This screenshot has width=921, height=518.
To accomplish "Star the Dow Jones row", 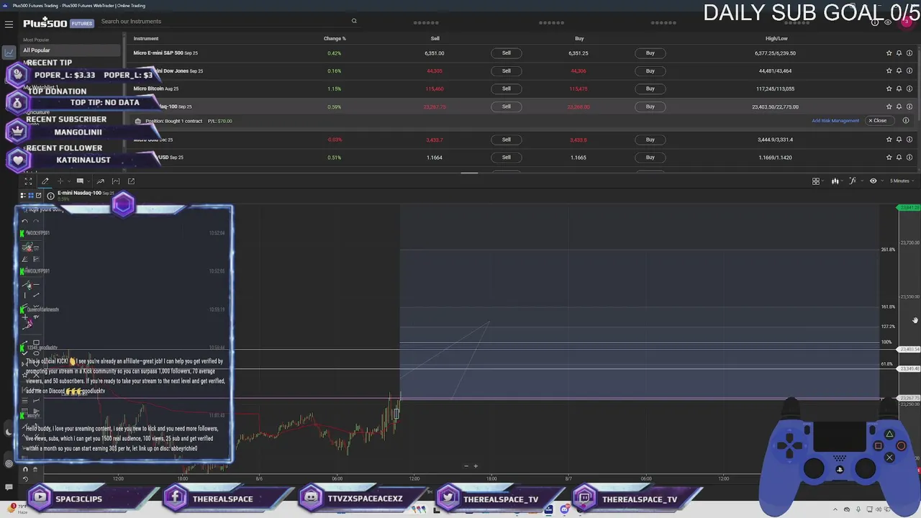I will coord(889,71).
